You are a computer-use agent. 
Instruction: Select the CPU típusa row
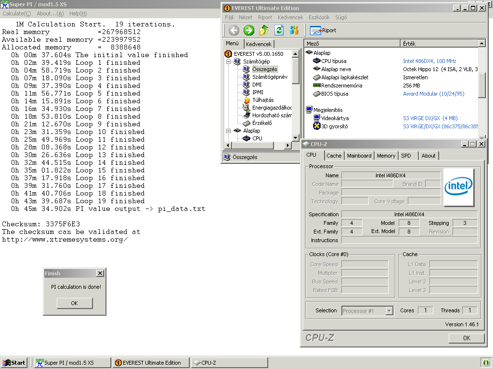coord(391,61)
